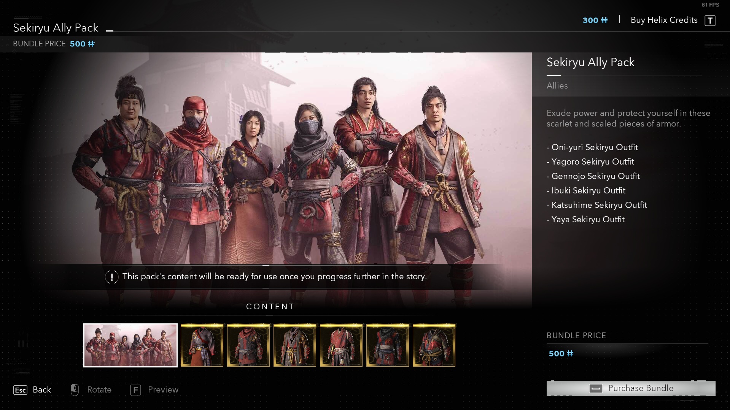Click the Sekiryu Ally Pack header title at top left
This screenshot has width=730, height=410.
[x=56, y=28]
